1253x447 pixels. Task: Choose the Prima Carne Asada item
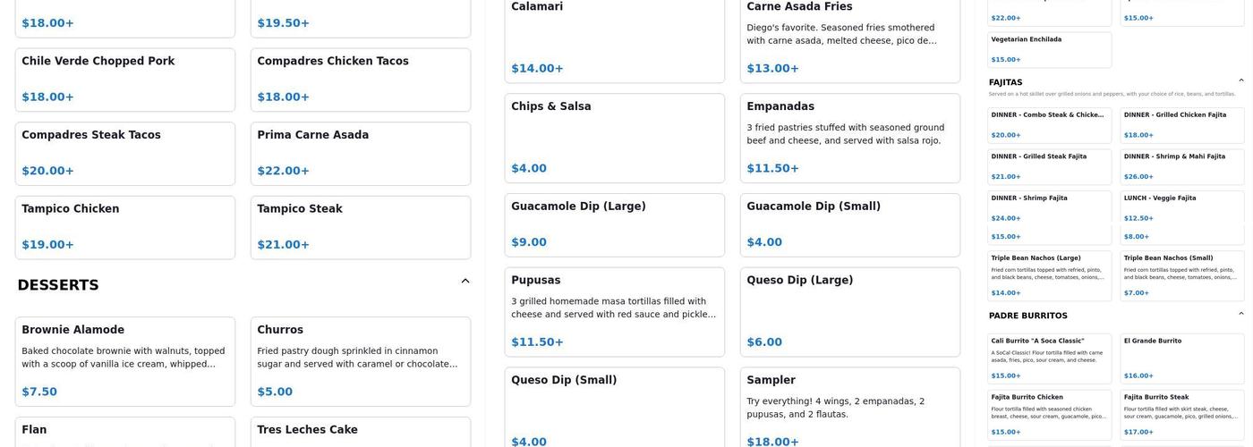pos(361,154)
